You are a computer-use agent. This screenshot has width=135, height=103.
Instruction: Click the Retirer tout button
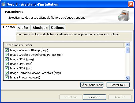point(118,85)
